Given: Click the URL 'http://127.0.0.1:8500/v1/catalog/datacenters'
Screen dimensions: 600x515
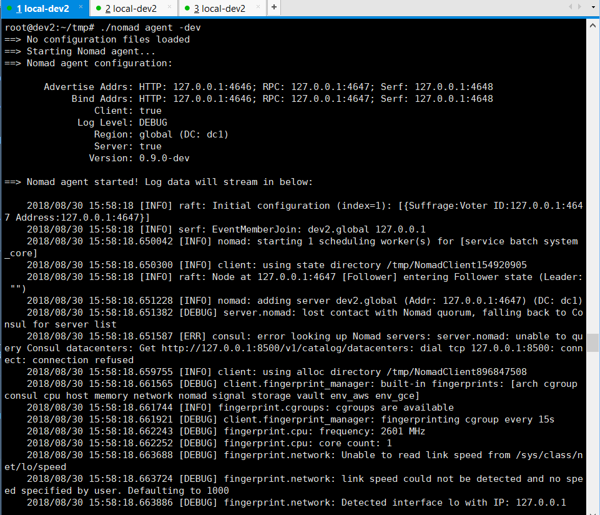Looking at the screenshot, I should tap(287, 348).
